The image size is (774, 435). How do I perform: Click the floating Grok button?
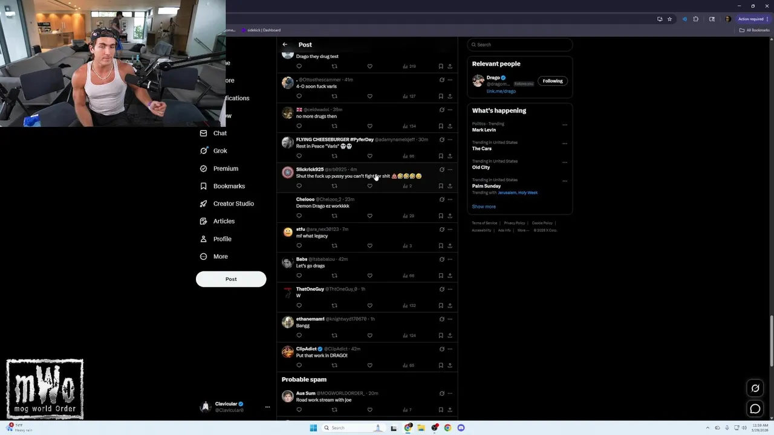point(755,388)
